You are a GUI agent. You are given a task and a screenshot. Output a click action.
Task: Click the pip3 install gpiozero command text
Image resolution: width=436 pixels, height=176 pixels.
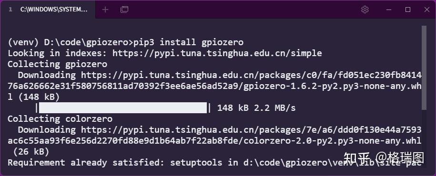tap(189, 42)
